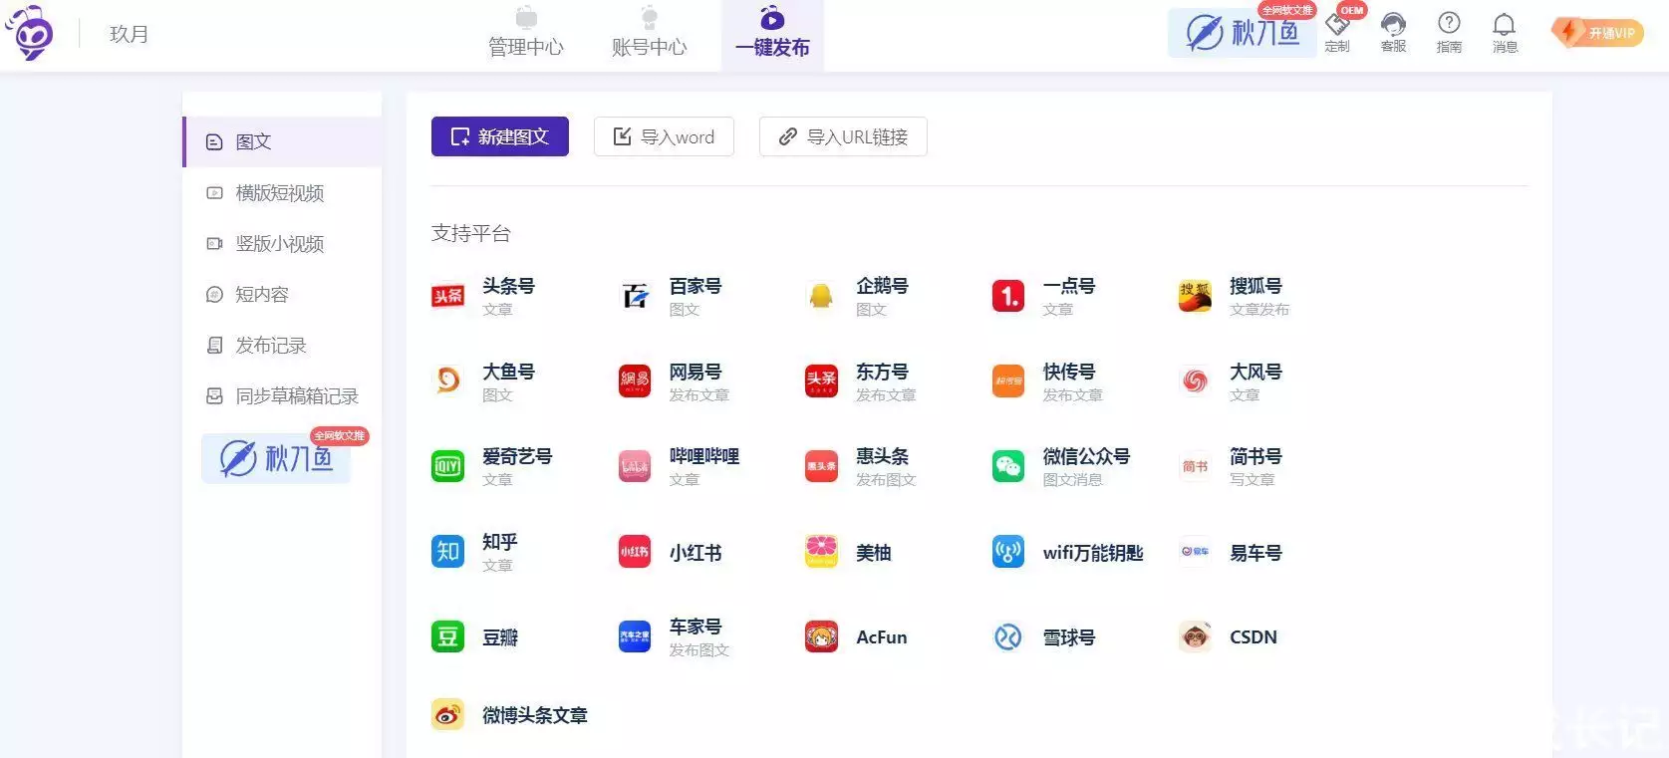This screenshot has height=758, width=1669.
Task: Select the 一键发布 tab
Action: click(772, 35)
